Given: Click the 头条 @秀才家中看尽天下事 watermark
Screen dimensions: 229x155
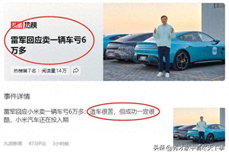Looking at the screenshot, I should [x=189, y=148].
